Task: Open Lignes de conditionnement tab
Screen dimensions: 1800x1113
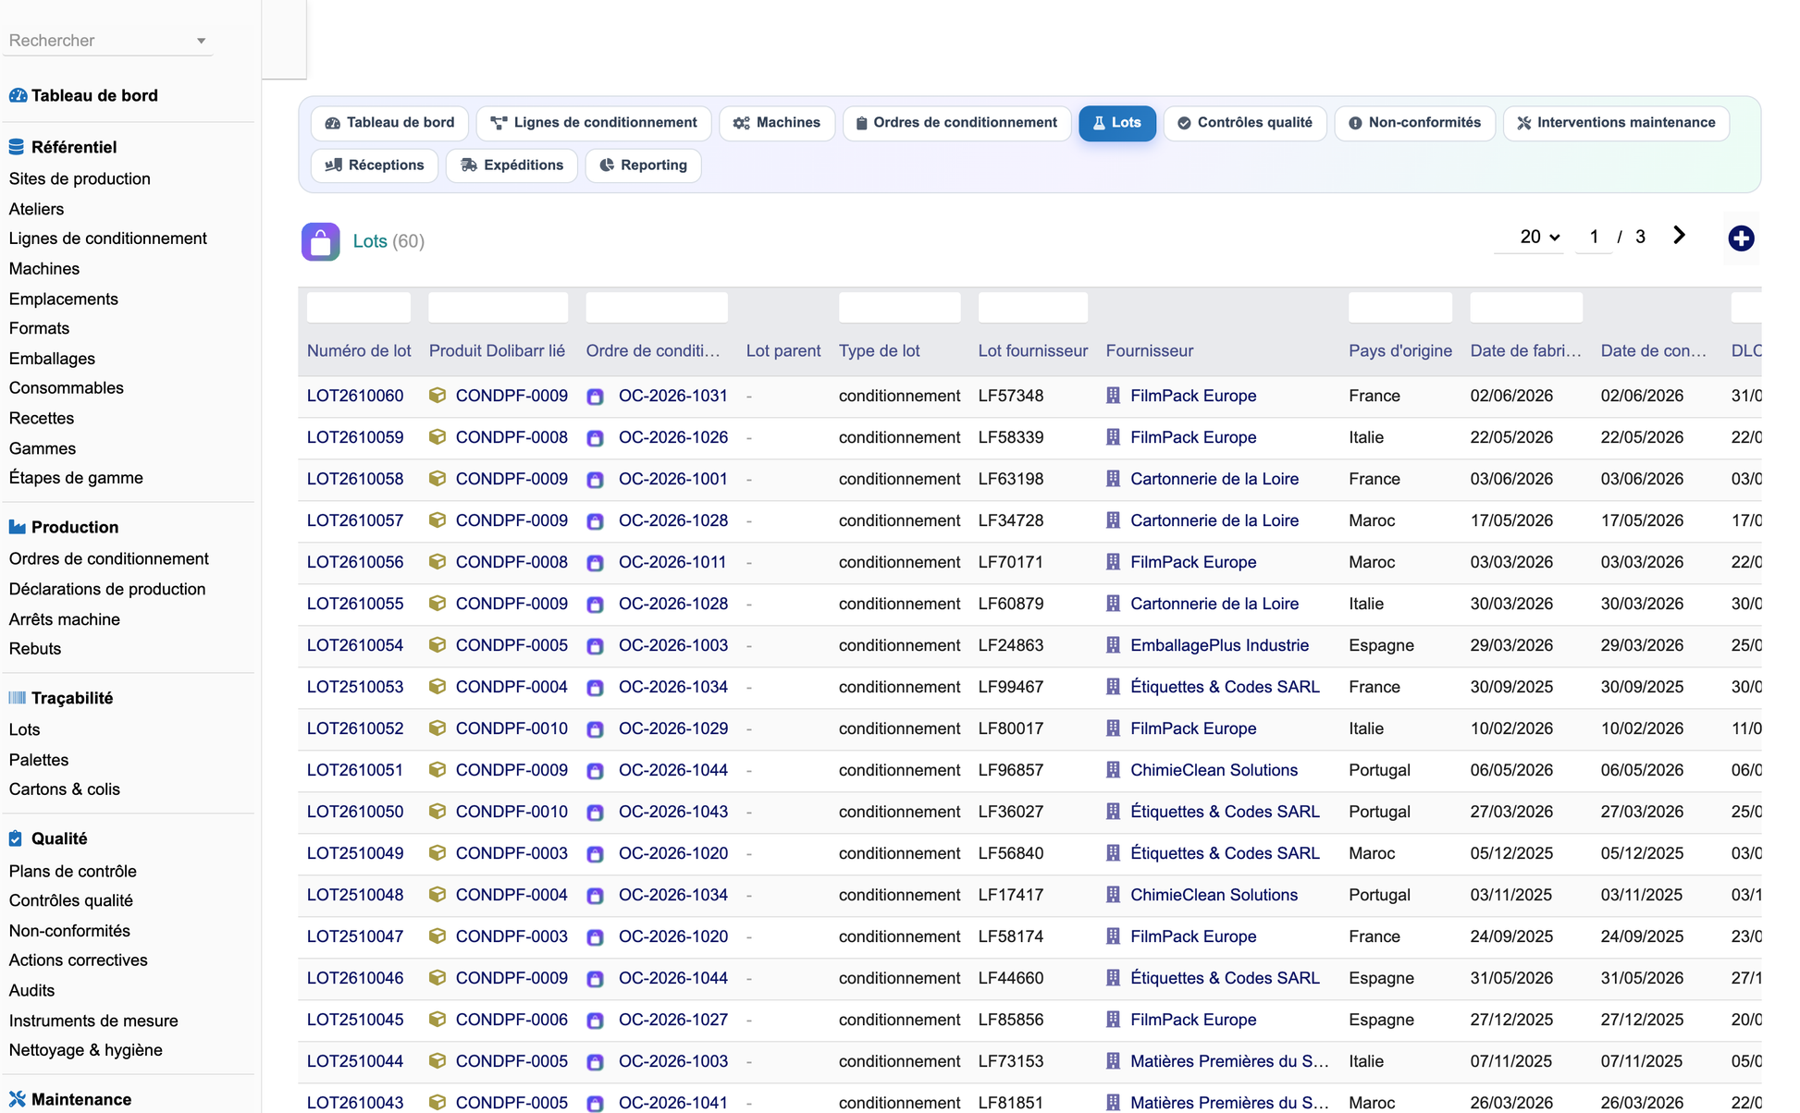Action: point(593,123)
